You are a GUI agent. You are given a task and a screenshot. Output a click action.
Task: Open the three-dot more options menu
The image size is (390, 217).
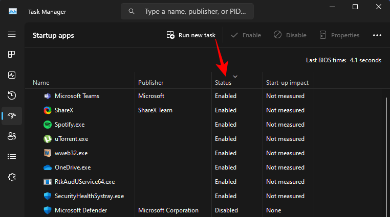point(377,35)
